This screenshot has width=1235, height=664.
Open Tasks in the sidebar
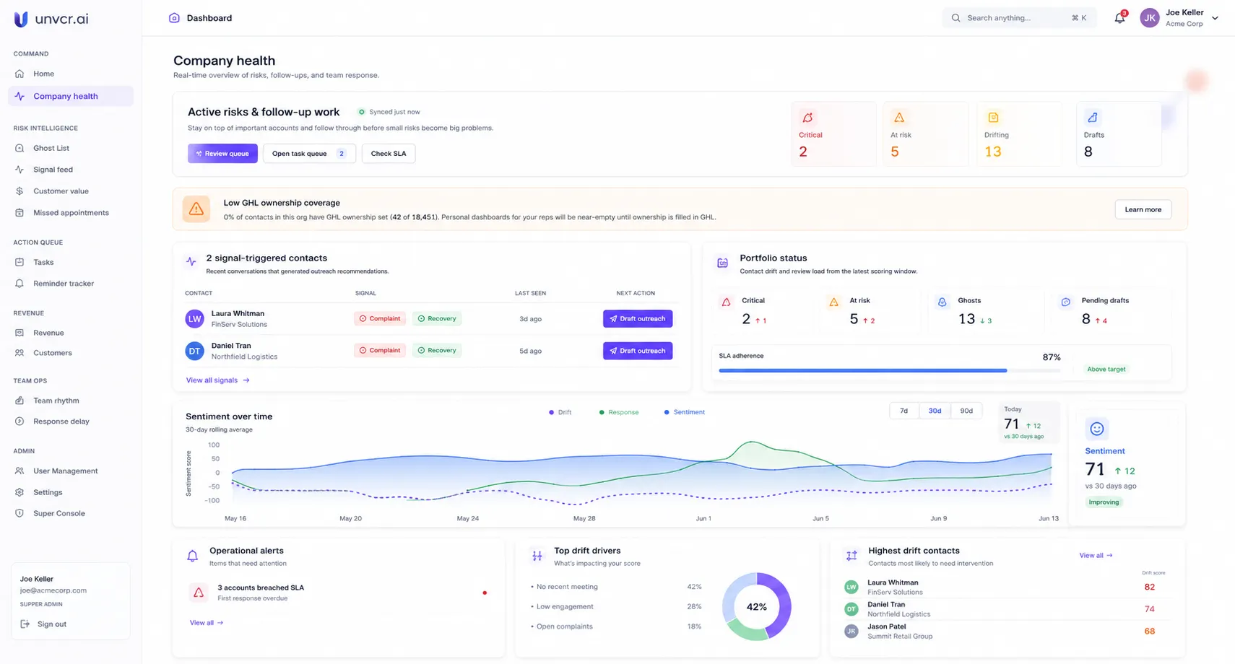tap(70, 262)
